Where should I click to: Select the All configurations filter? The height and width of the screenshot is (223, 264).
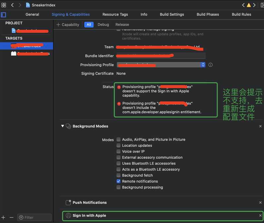tap(89, 25)
